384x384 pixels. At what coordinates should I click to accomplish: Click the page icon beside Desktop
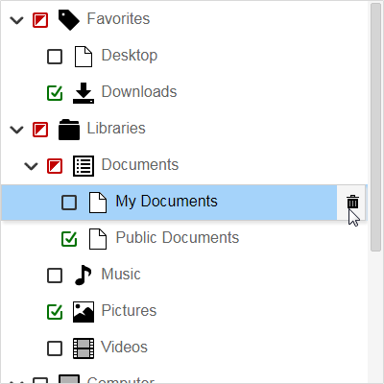84,57
